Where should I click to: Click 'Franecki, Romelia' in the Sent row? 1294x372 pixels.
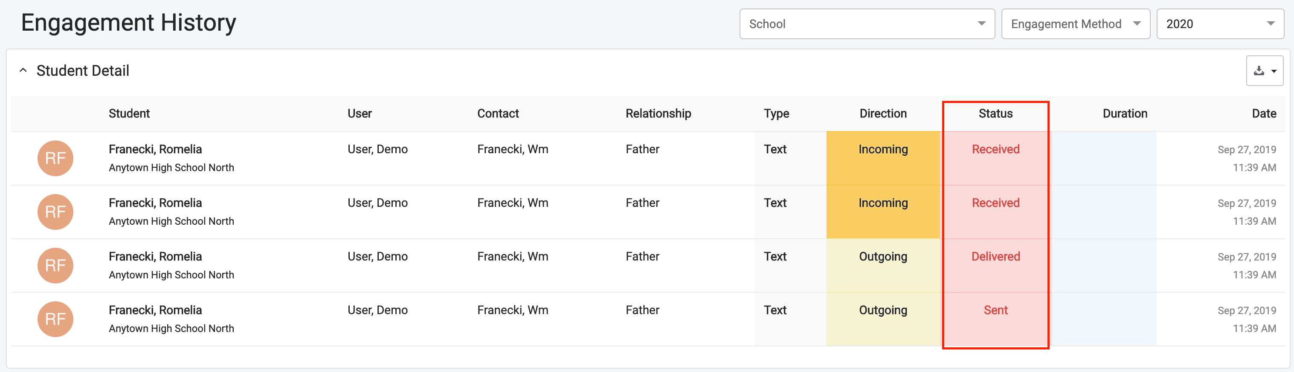pyautogui.click(x=155, y=310)
